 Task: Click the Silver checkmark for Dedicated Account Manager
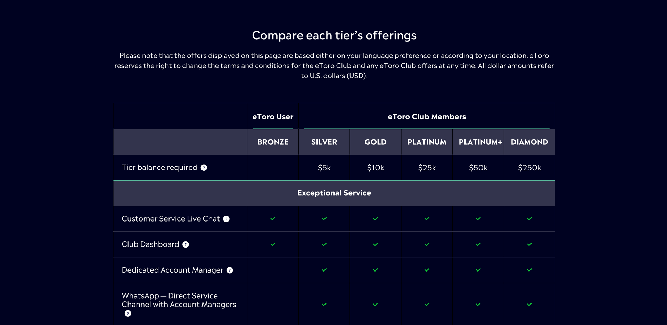[x=324, y=270]
